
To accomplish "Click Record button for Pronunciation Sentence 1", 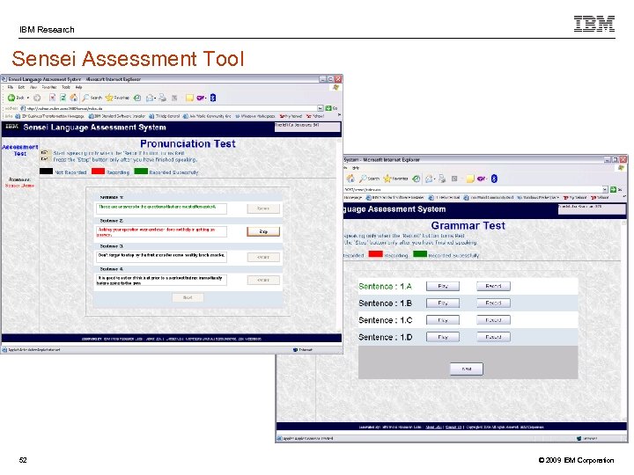I will tap(263, 208).
